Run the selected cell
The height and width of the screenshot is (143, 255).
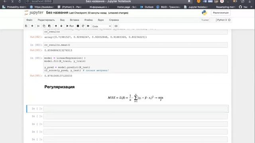[x=70, y=26]
